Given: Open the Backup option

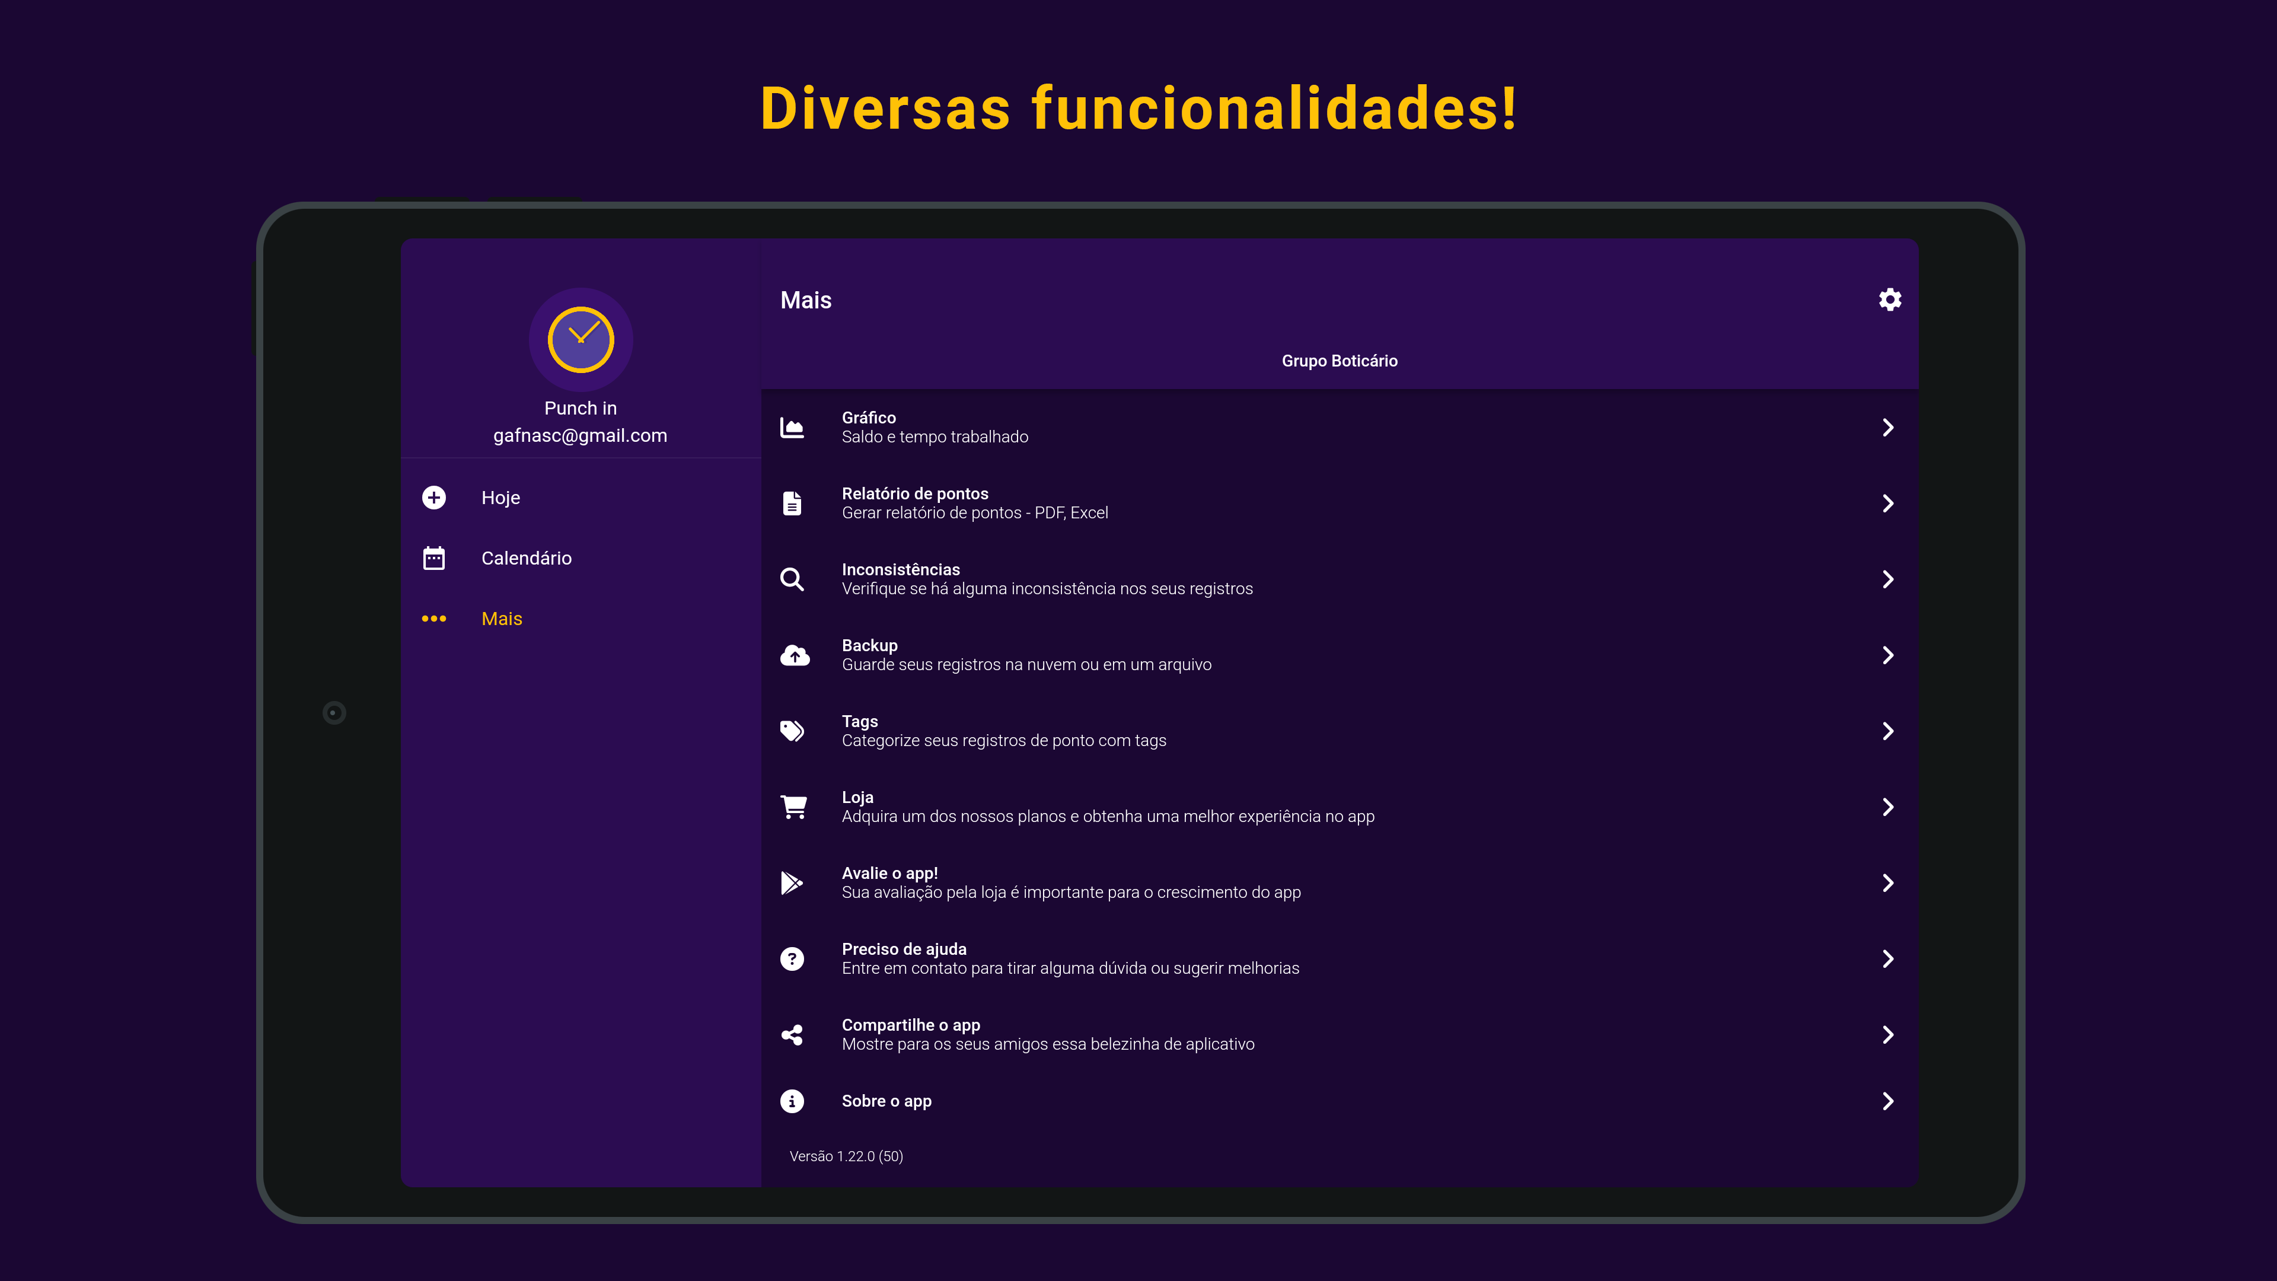Looking at the screenshot, I should click(1339, 655).
